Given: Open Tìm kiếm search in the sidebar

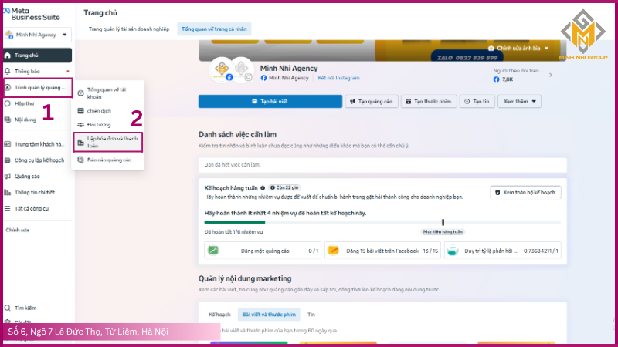Looking at the screenshot, I should [8, 307].
